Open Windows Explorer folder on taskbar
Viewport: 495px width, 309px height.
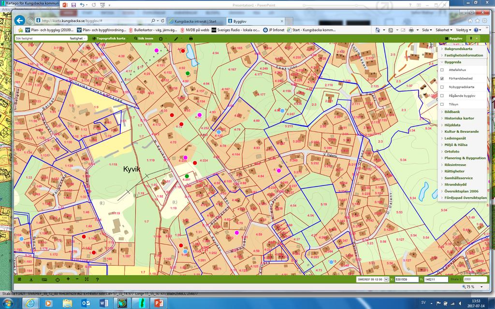(67, 303)
